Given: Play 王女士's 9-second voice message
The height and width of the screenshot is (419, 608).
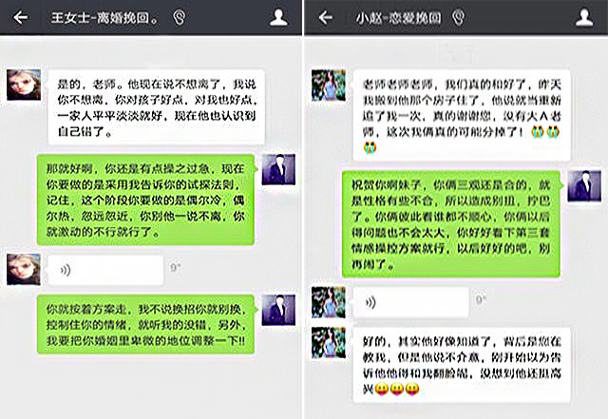Looking at the screenshot, I should 105,270.
